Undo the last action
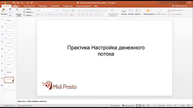Viewport: 193px width, 108px height. click(x=22, y=3)
